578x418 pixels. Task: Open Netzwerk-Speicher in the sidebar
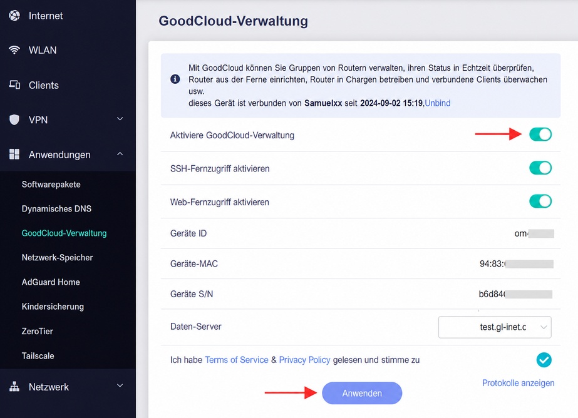coord(57,257)
